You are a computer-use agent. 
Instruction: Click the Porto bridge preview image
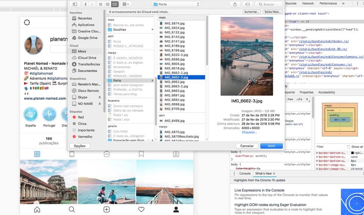(x=247, y=56)
